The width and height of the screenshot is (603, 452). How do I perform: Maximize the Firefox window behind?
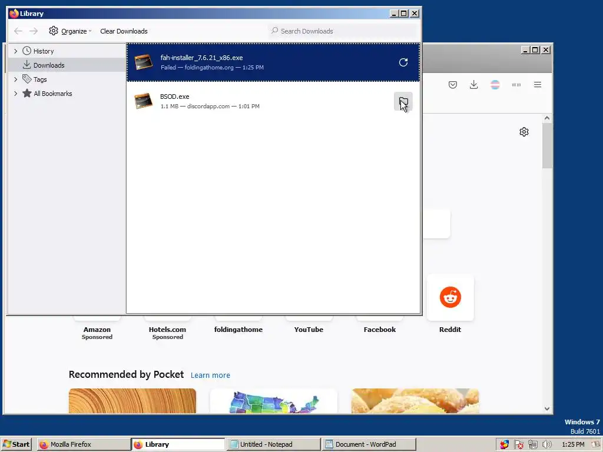tap(535, 50)
